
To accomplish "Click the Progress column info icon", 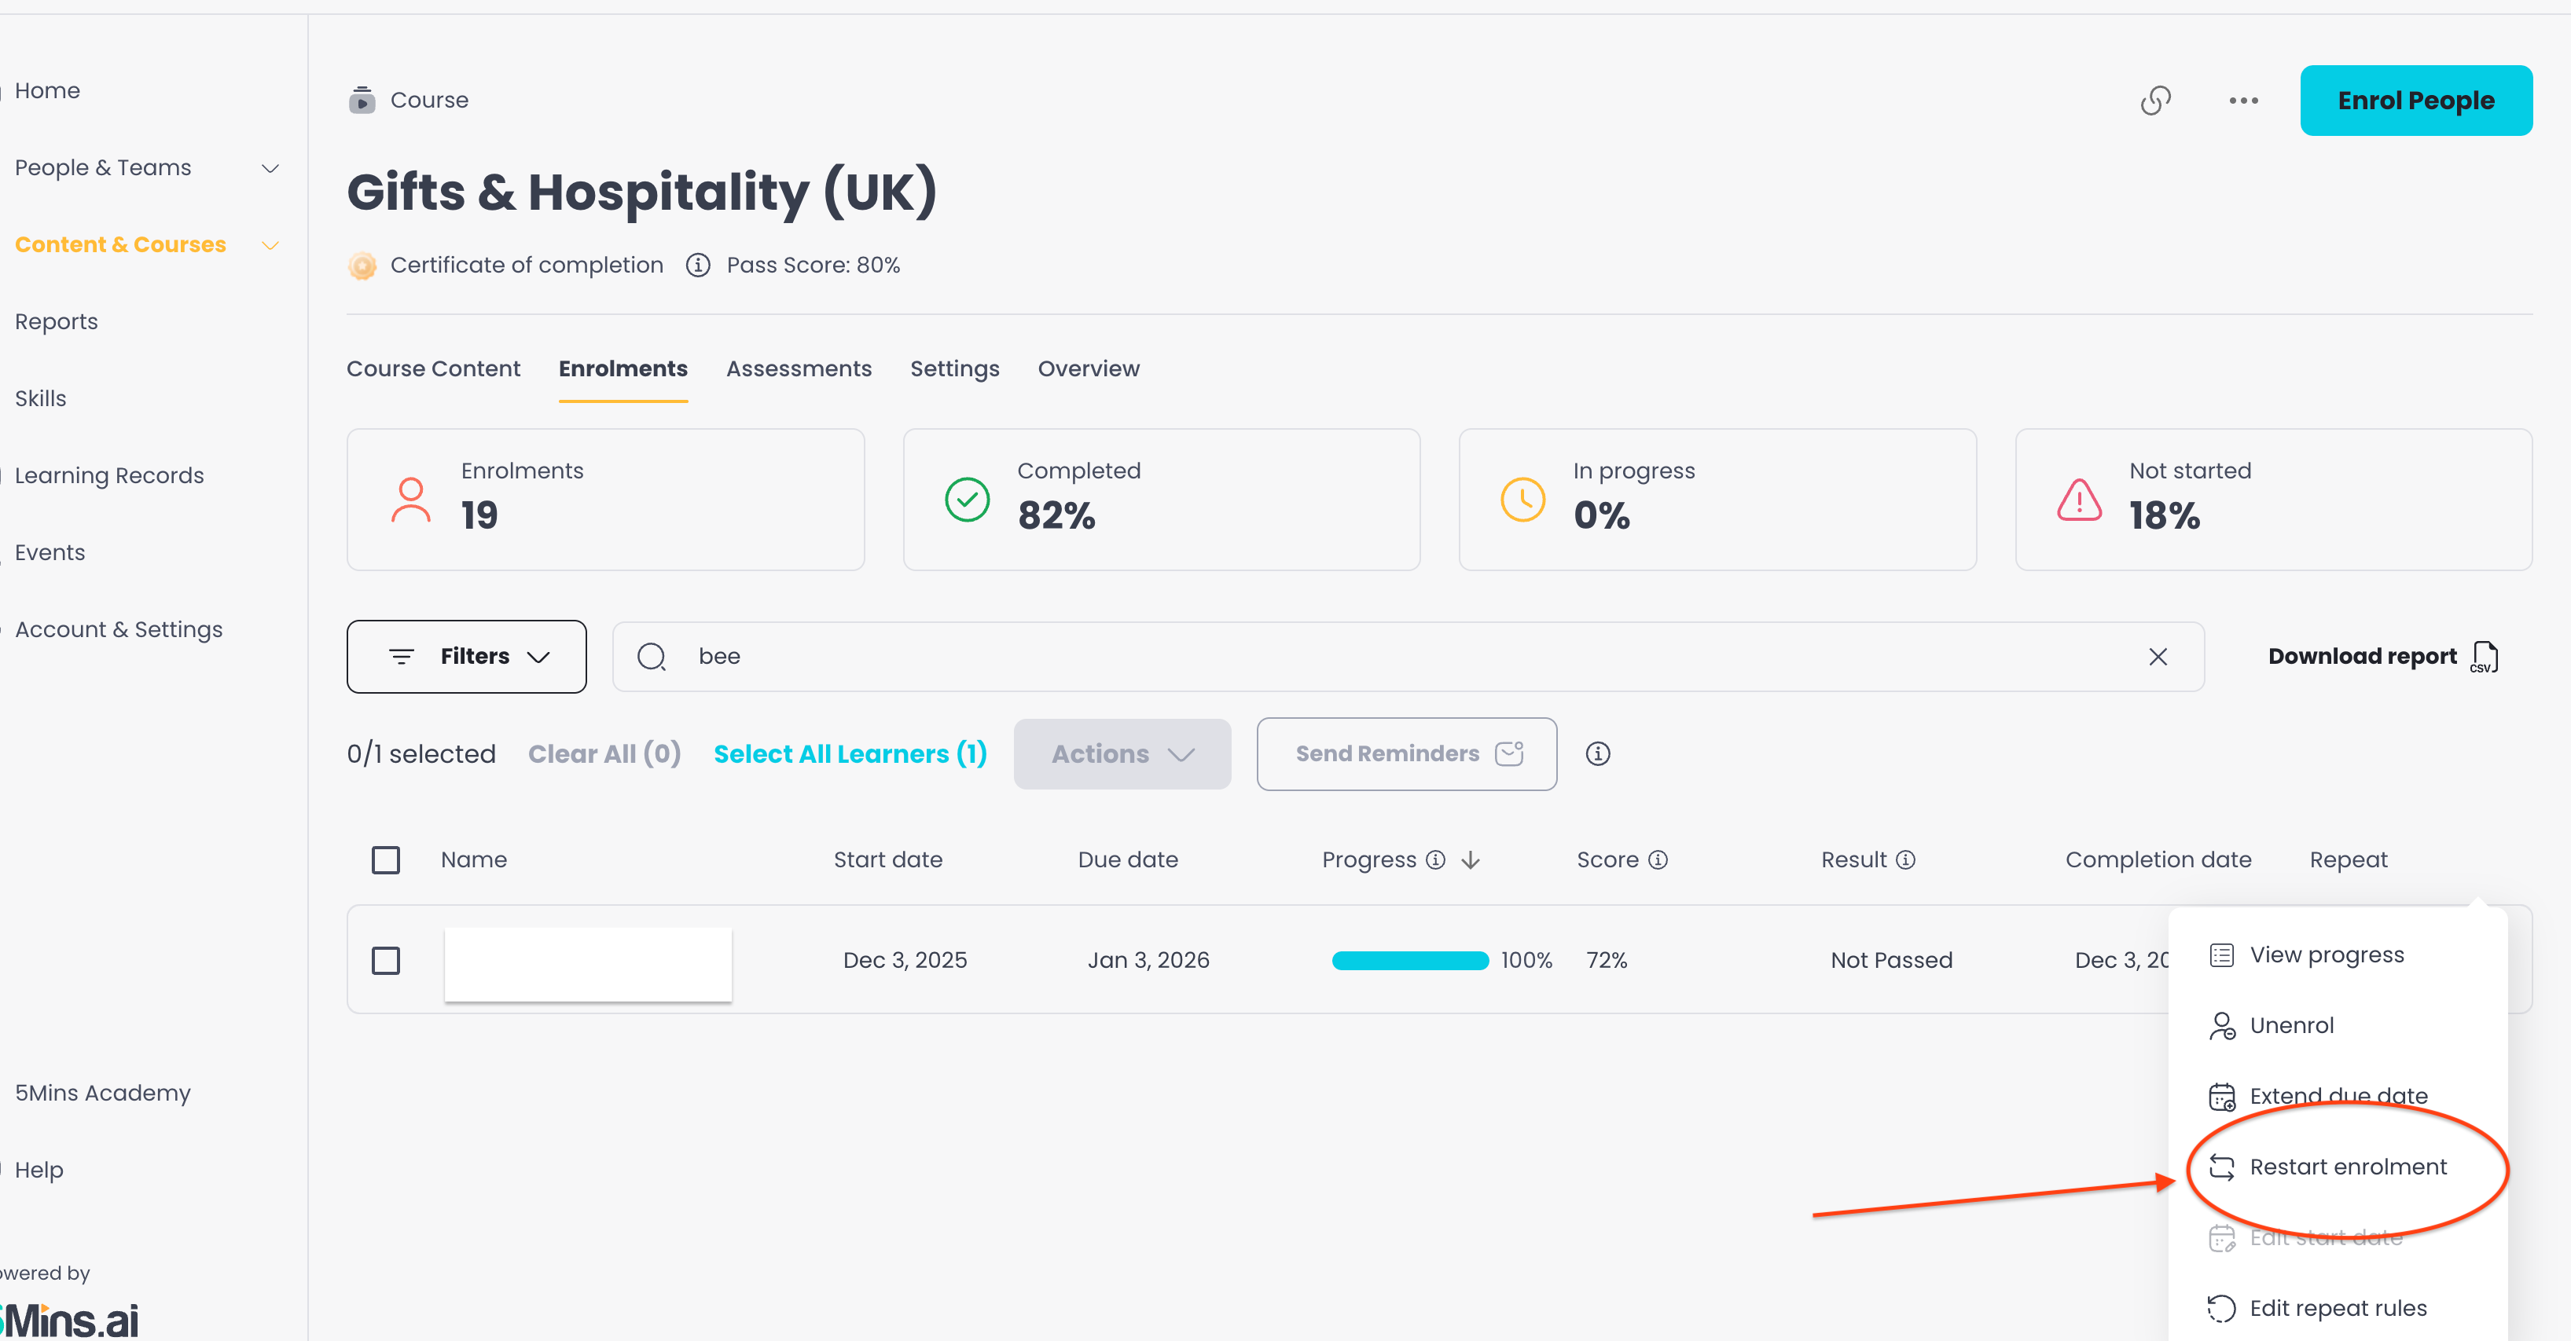I will pos(1435,860).
